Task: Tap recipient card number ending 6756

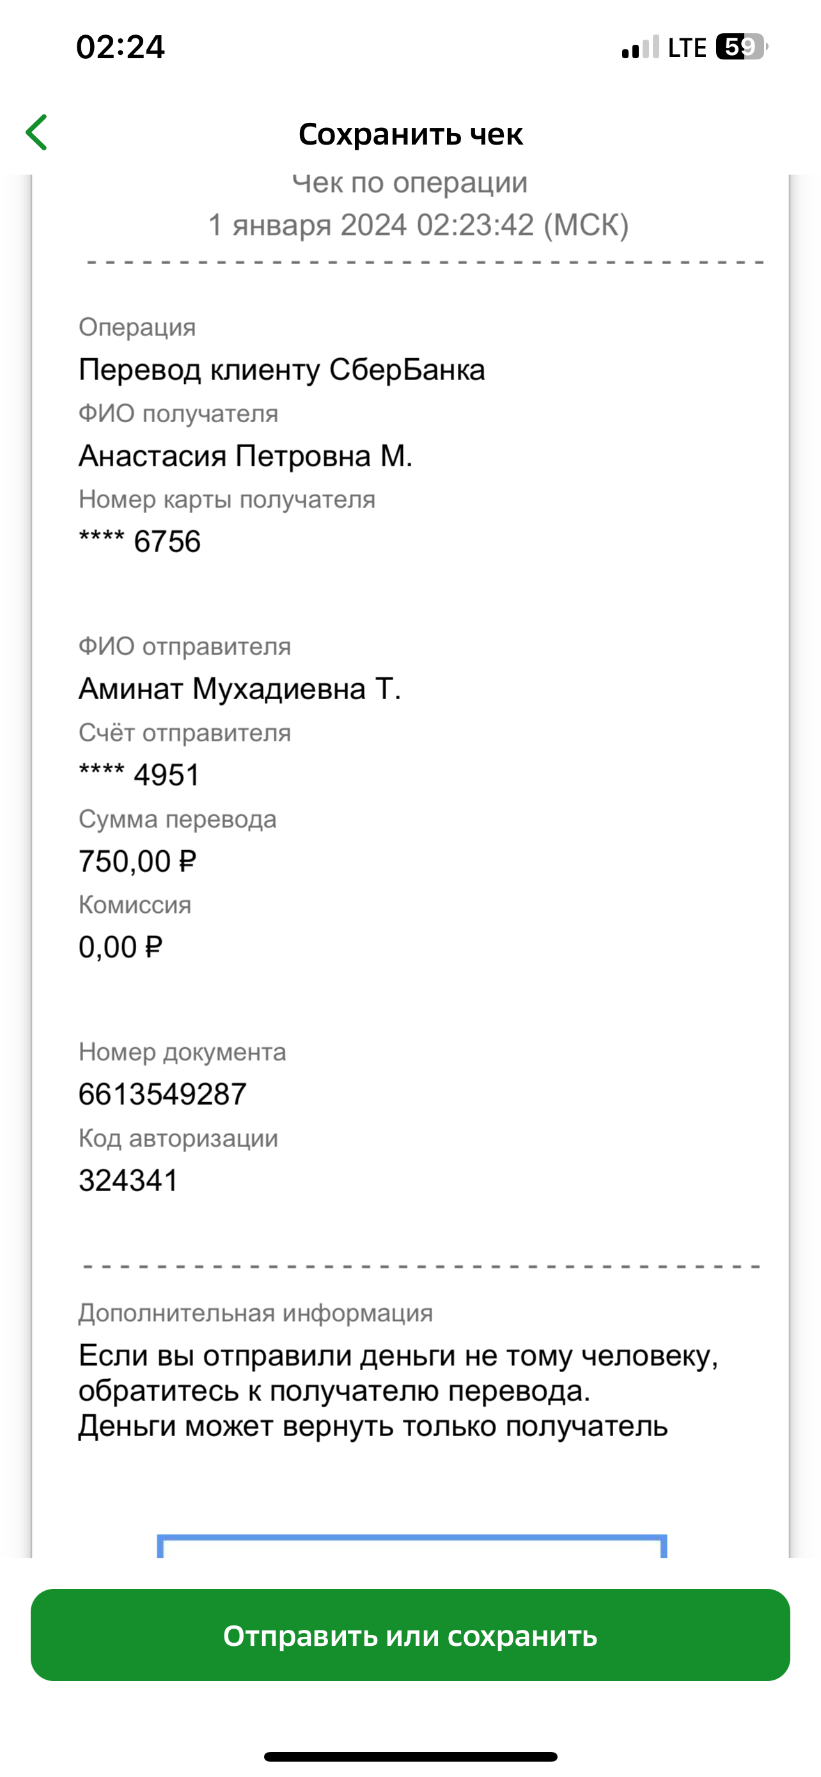Action: 140,542
